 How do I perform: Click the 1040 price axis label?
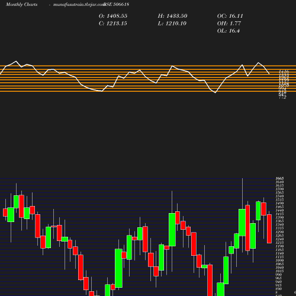280,268
